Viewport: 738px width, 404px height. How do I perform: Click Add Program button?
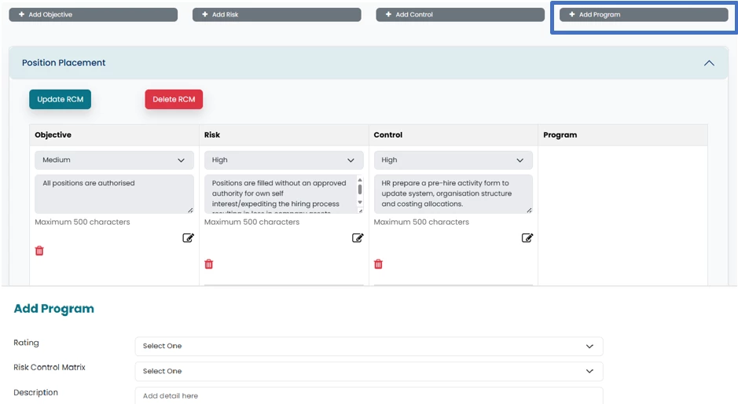coord(643,15)
